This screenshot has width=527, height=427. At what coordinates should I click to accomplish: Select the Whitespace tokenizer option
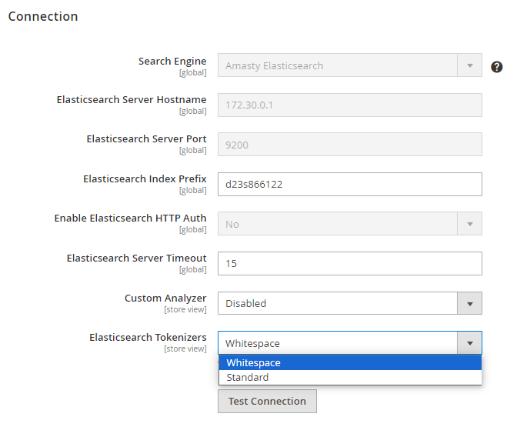point(350,363)
